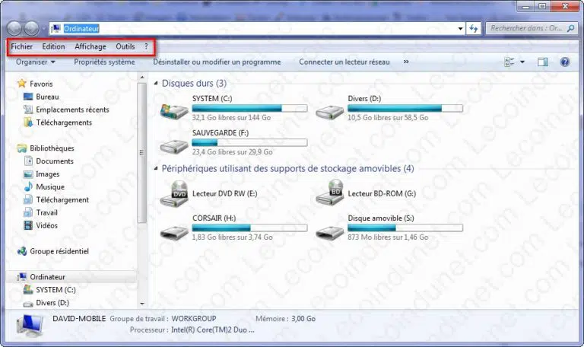Click navigation pane scroll-up arrow
Image resolution: width=584 pixels, height=347 pixels.
click(x=142, y=77)
